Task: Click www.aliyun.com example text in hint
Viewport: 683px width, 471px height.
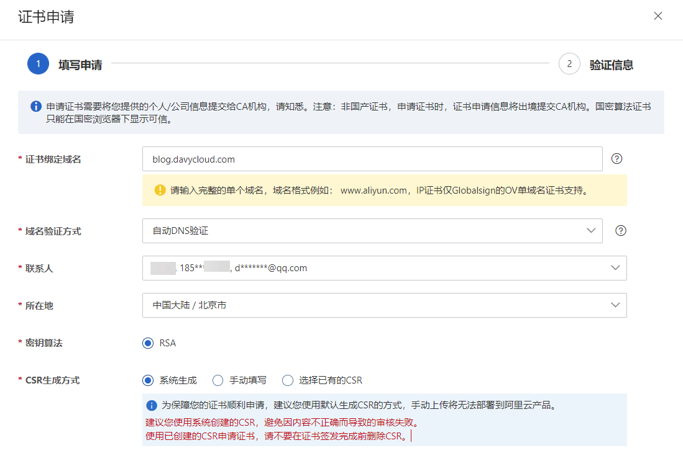Action: click(x=373, y=191)
